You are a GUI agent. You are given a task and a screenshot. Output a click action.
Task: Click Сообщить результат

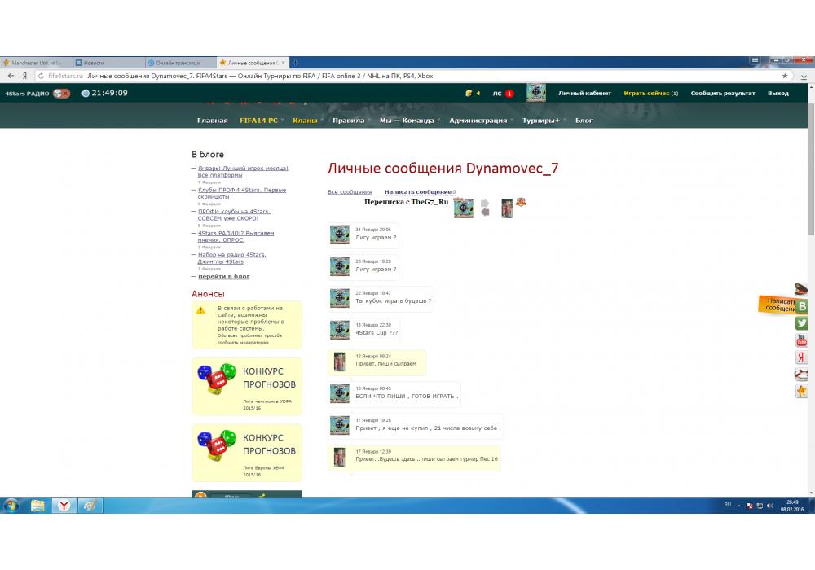(x=722, y=94)
